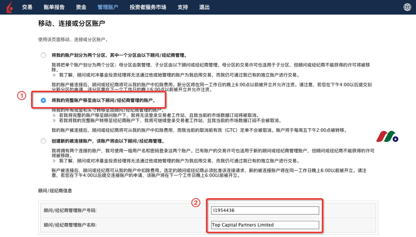Click the label 顾问/经纪商管理账户名称:

(70, 225)
